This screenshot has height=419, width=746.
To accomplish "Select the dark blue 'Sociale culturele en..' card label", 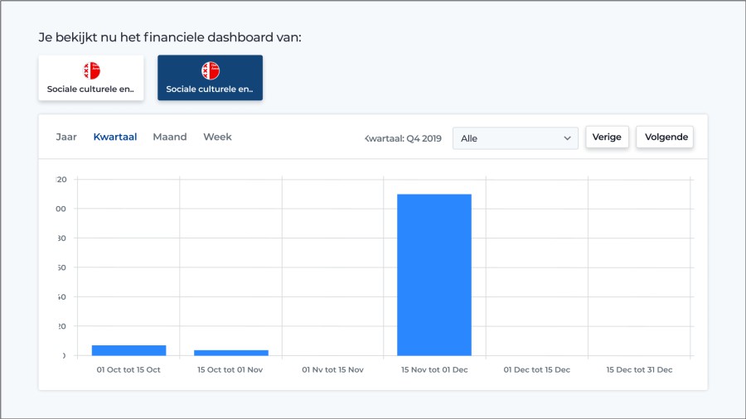I will coord(210,89).
